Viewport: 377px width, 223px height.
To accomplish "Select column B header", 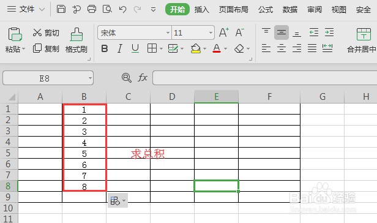I will pyautogui.click(x=84, y=97).
